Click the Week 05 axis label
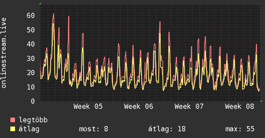Screen dimensions: 265x138 point(88,107)
